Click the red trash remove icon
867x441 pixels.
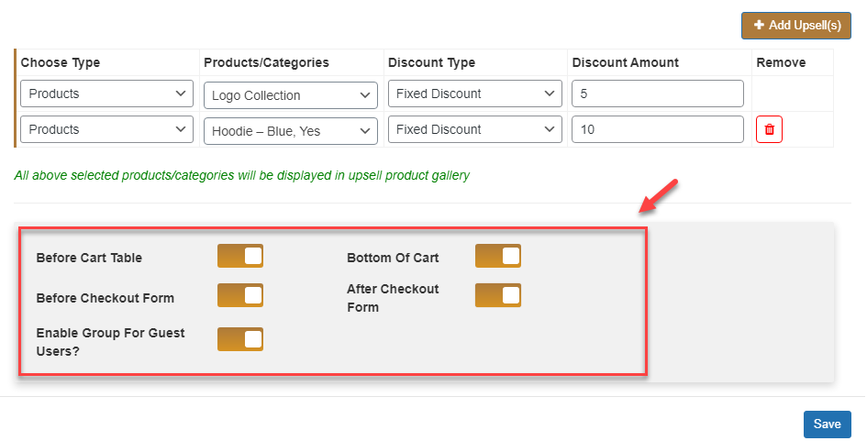(x=769, y=130)
